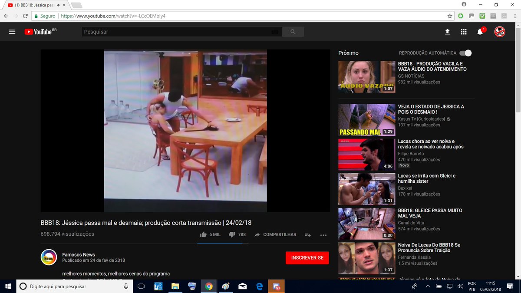The width and height of the screenshot is (521, 293).
Task: Open the volume control in system tray
Action: 460,286
